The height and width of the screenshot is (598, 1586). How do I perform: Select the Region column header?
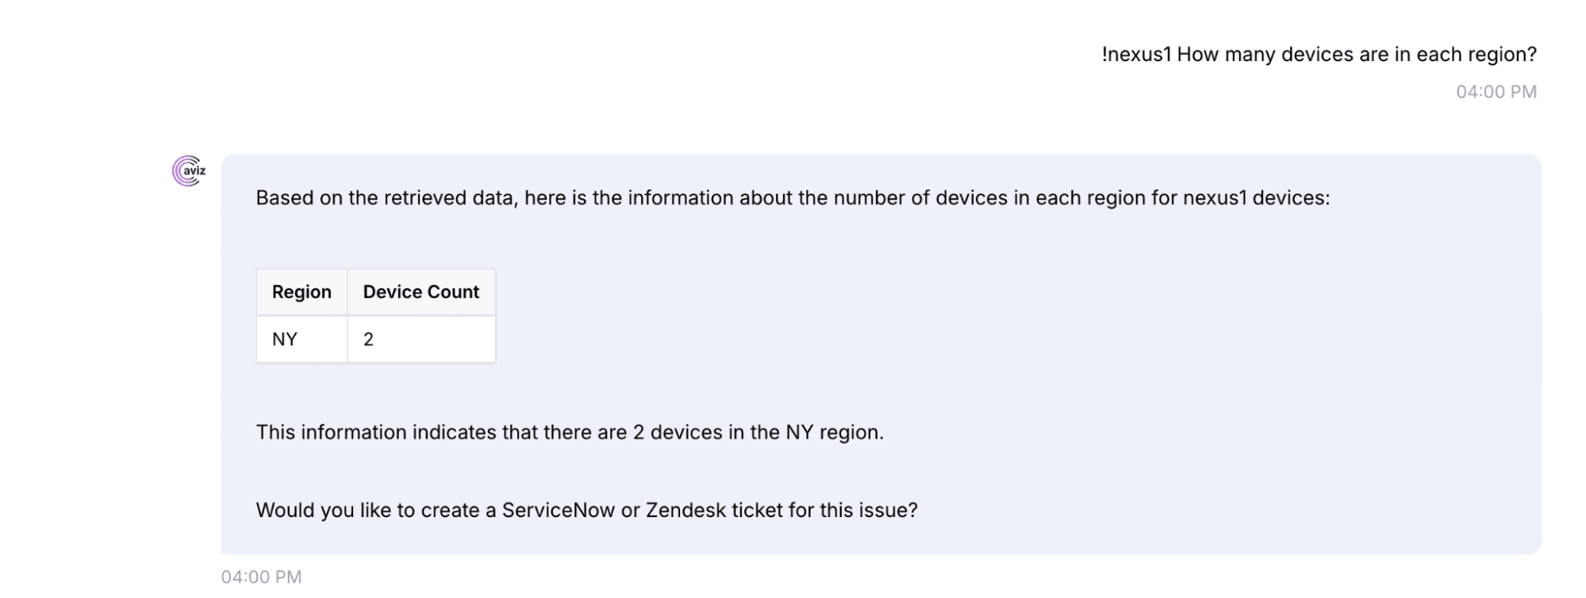pyautogui.click(x=301, y=292)
